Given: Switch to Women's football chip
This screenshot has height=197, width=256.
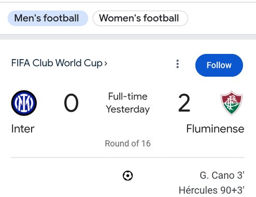Looking at the screenshot, I should 140,18.
